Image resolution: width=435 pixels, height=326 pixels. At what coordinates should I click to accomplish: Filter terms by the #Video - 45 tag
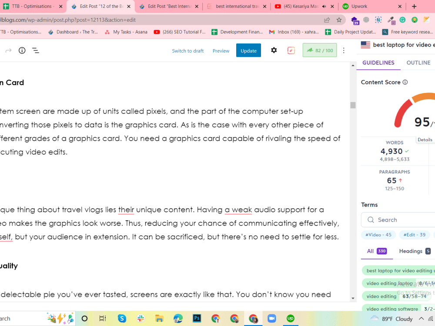click(x=378, y=235)
